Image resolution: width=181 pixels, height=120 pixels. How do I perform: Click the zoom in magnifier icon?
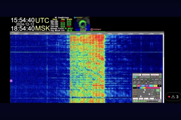click(135, 82)
